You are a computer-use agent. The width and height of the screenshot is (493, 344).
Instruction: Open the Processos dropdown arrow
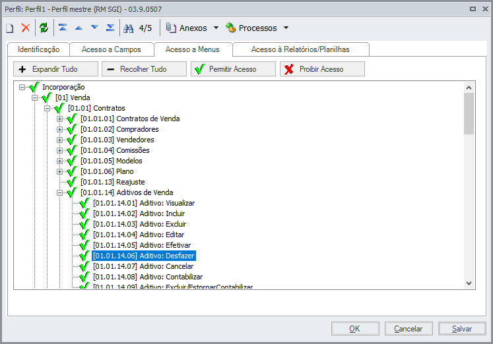286,28
